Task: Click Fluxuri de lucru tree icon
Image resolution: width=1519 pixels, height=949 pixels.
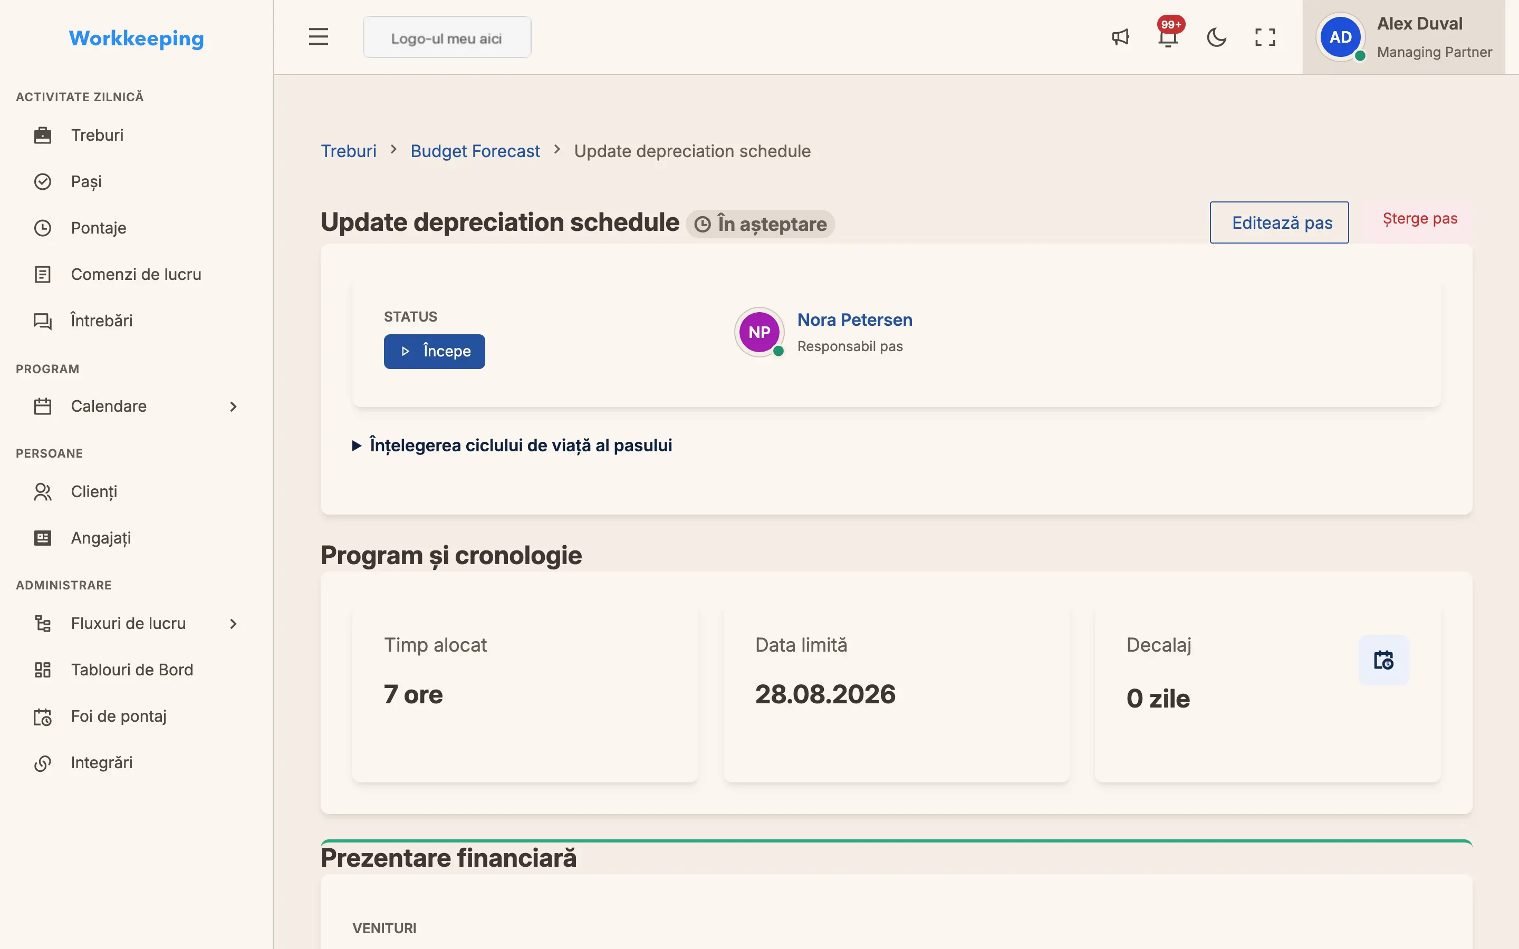Action: tap(43, 623)
